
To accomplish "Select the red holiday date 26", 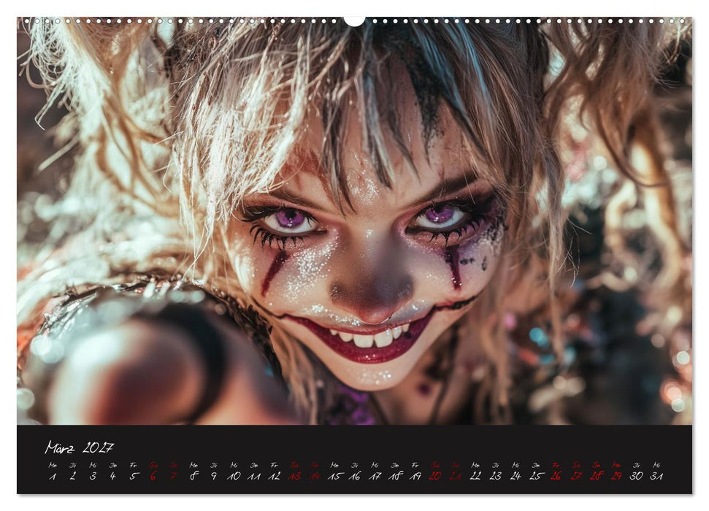I will pyautogui.click(x=556, y=476).
